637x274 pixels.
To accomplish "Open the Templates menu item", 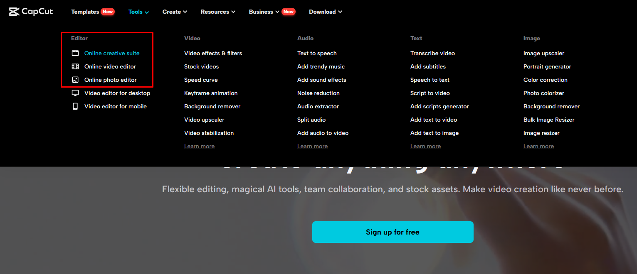I will coord(85,12).
